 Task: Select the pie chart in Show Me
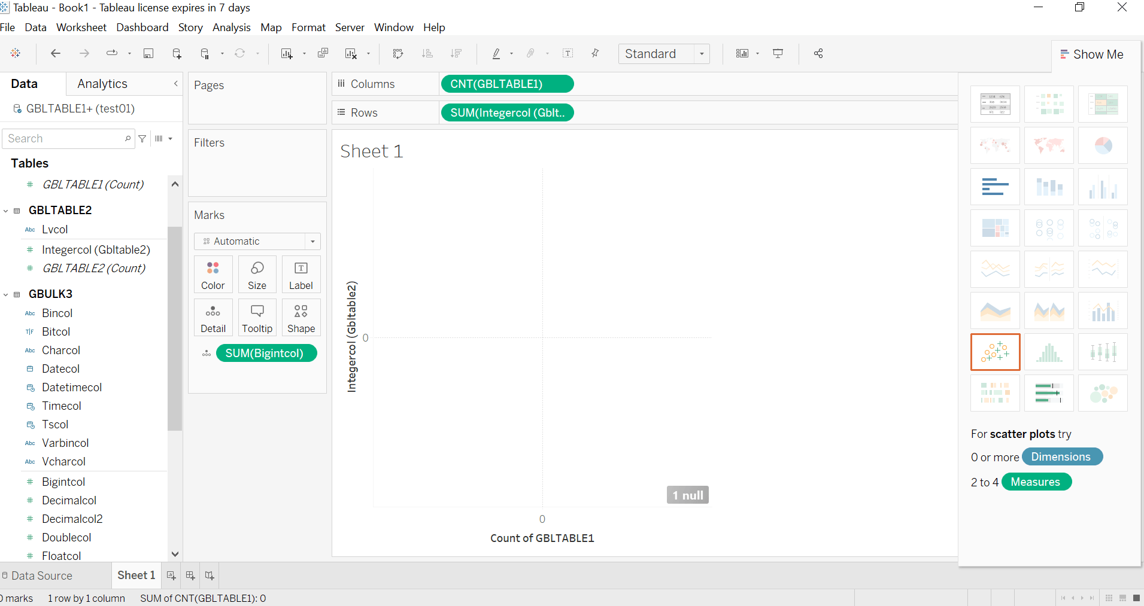click(x=1103, y=145)
